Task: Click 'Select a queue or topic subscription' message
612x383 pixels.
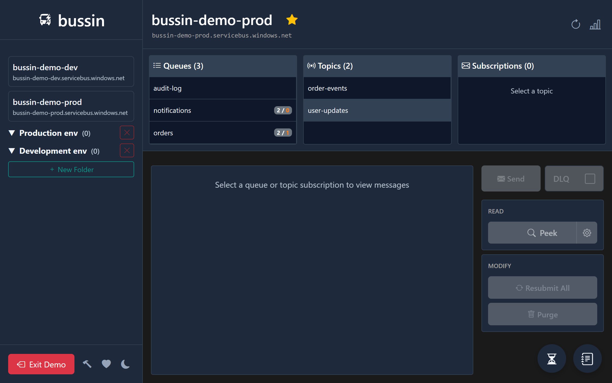Action: [312, 185]
